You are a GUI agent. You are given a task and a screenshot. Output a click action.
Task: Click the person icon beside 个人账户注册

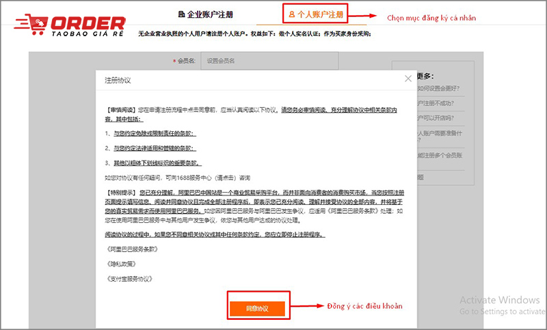coord(293,14)
